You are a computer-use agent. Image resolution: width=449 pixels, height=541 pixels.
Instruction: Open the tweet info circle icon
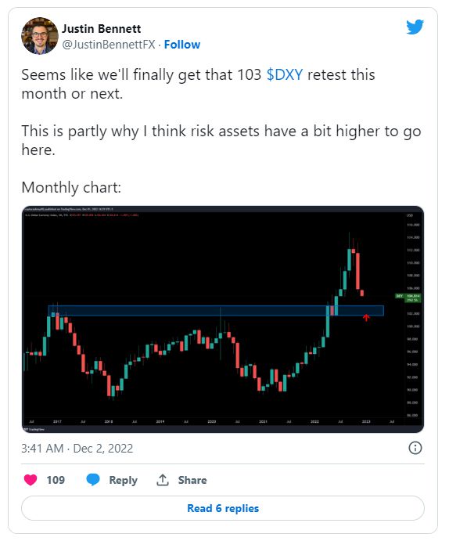[x=415, y=448]
